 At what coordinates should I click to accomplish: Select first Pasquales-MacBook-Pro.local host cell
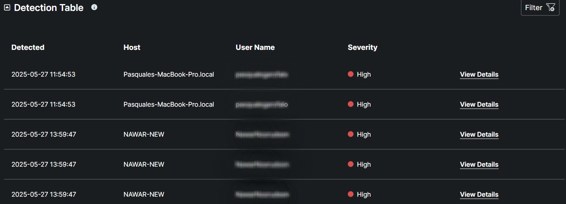169,75
